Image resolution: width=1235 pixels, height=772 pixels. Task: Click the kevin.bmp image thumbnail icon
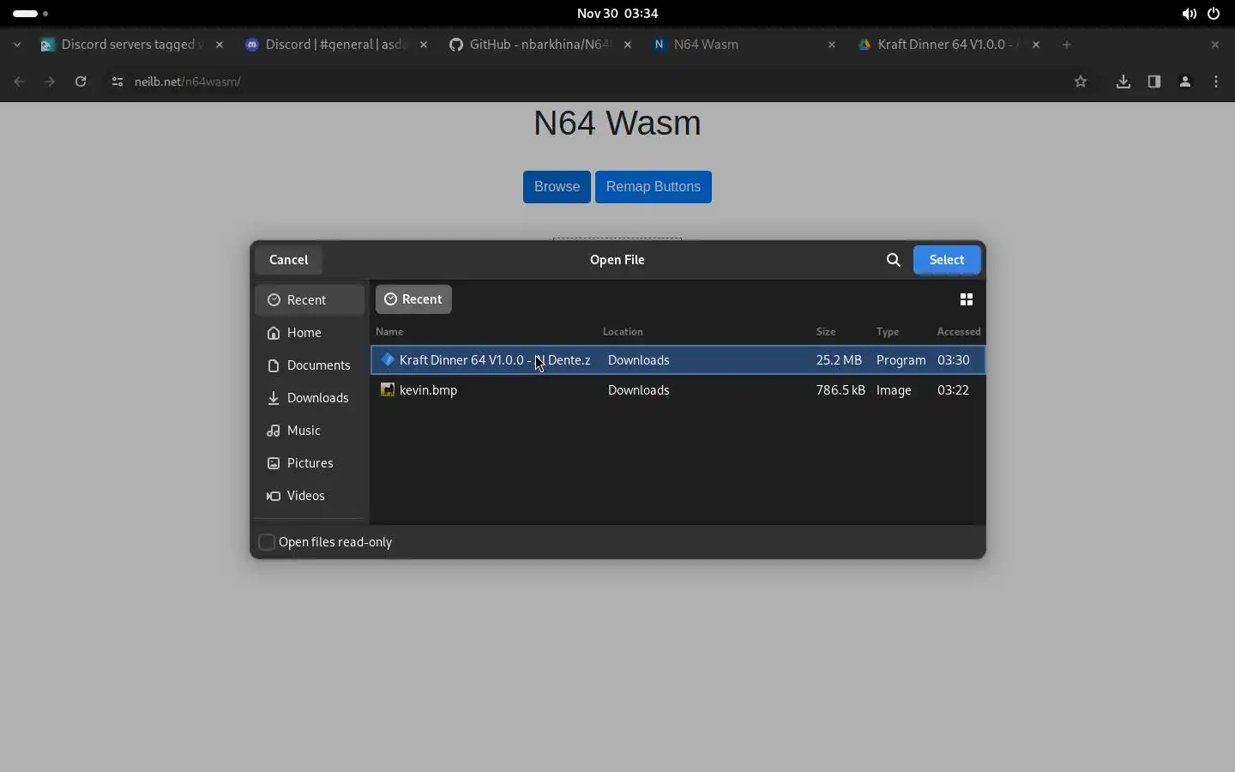click(388, 390)
